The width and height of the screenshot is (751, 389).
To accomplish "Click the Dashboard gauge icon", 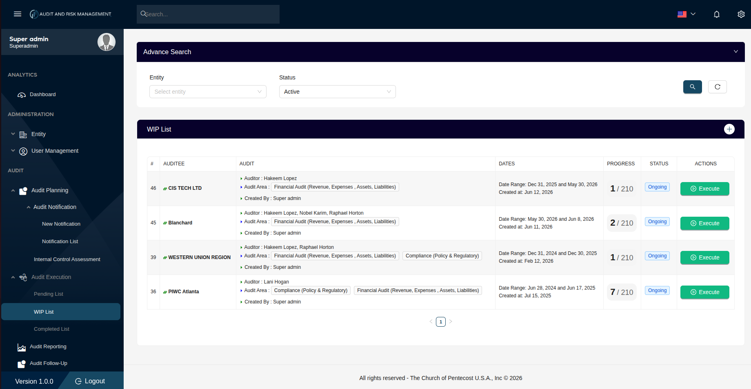I will (22, 95).
